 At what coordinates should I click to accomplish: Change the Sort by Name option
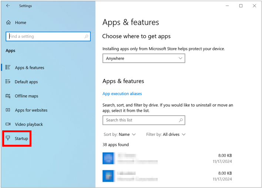120,134
